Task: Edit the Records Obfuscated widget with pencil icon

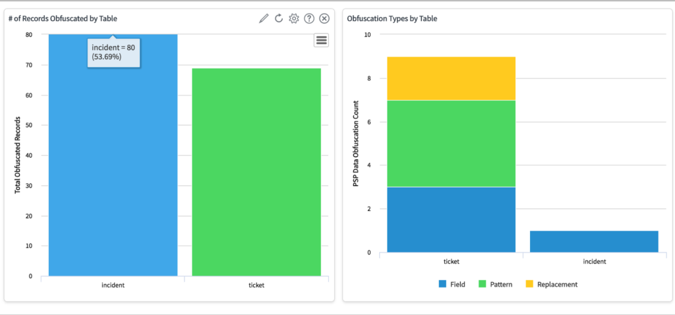Action: pyautogui.click(x=264, y=18)
